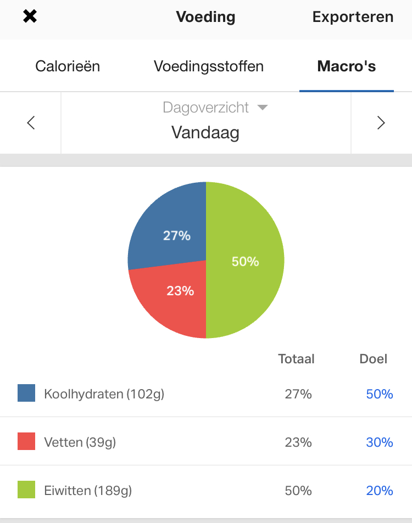Go to previous day with left chevron
This screenshot has width=412, height=523.
(31, 123)
